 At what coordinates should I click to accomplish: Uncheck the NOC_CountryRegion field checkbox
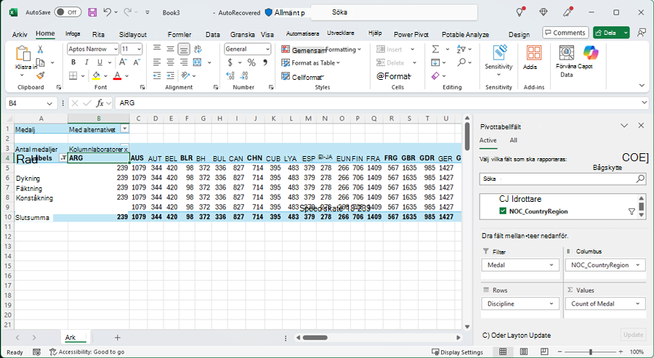[503, 211]
